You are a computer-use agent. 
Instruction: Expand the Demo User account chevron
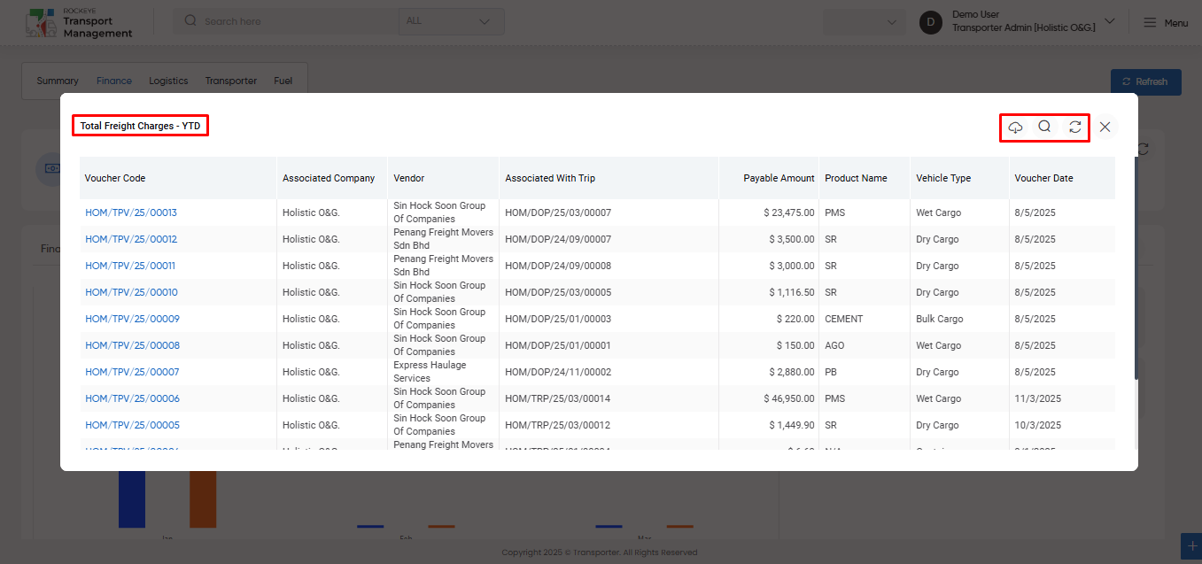coord(1109,21)
